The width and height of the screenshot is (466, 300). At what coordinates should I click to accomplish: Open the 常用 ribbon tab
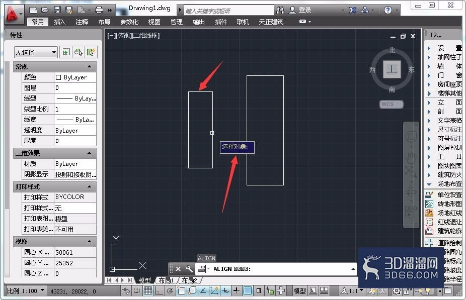pos(38,22)
